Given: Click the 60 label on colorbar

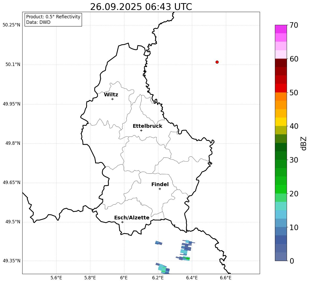Looking at the screenshot, I should tap(294, 59).
